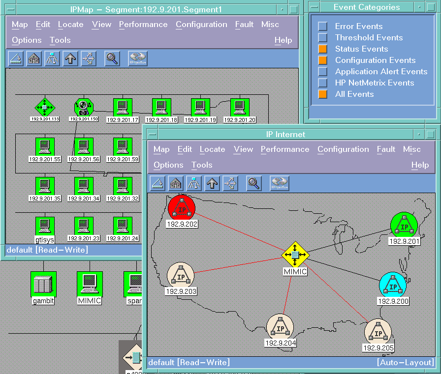Open the Tools menu in IP Internet window
The image size is (441, 374).
(x=202, y=165)
